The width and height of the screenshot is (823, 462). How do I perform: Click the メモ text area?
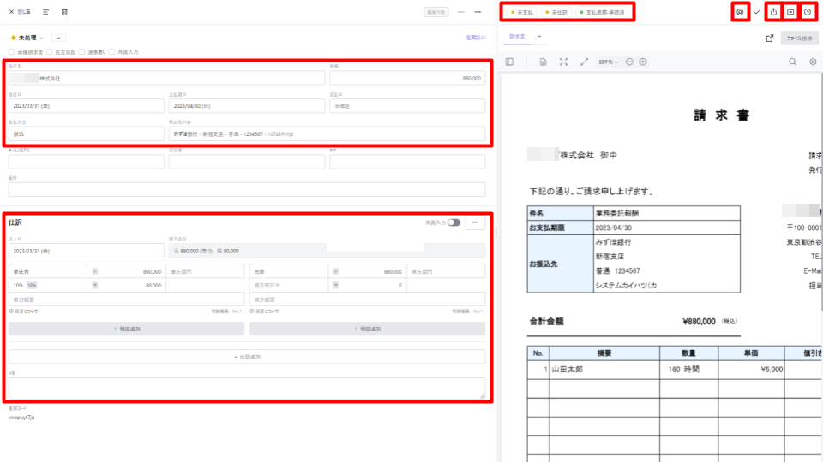pos(247,388)
